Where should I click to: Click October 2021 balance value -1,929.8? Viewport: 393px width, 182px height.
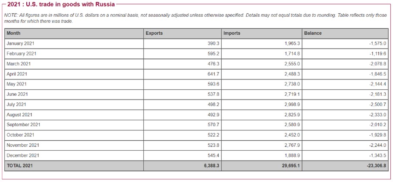[377, 135]
